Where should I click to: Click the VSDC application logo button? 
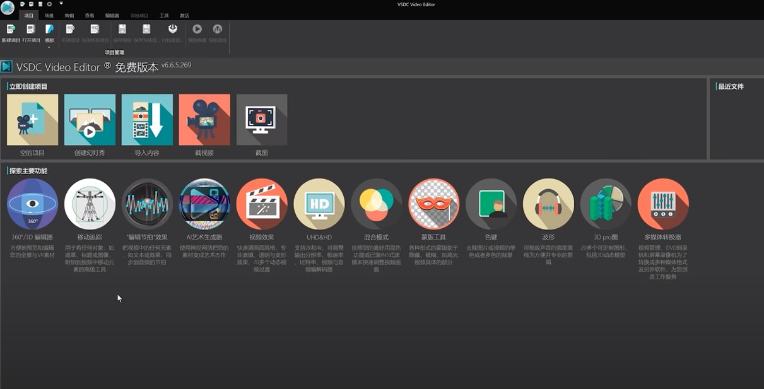pos(8,8)
